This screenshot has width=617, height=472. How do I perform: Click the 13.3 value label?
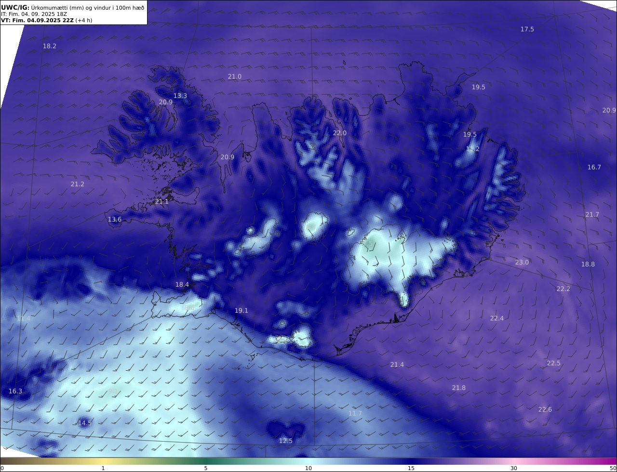pos(180,96)
